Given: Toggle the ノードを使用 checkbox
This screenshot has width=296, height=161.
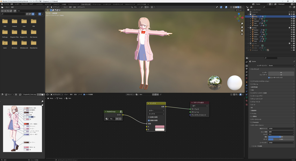Looking at the screenshot, I should click(x=84, y=94).
